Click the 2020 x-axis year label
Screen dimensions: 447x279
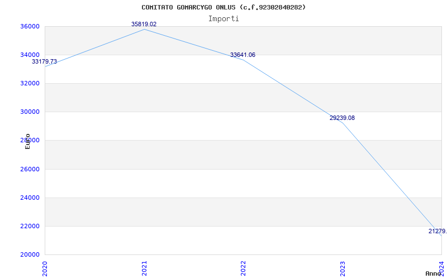click(45, 268)
